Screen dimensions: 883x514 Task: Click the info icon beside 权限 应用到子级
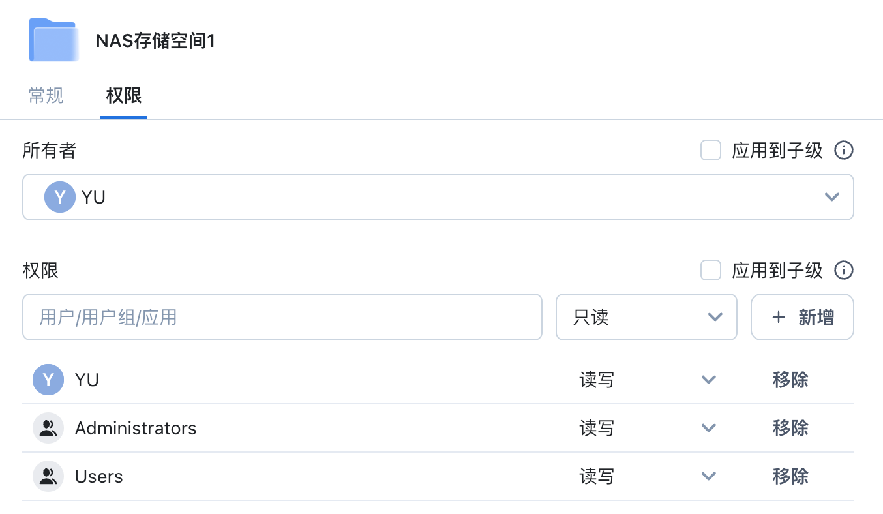844,270
